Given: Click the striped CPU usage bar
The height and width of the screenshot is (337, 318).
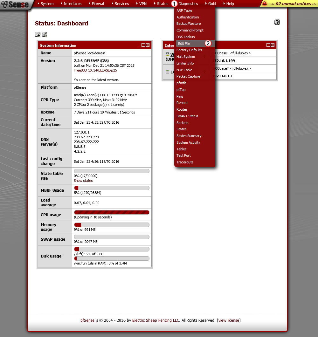Looking at the screenshot, I should tap(112, 213).
